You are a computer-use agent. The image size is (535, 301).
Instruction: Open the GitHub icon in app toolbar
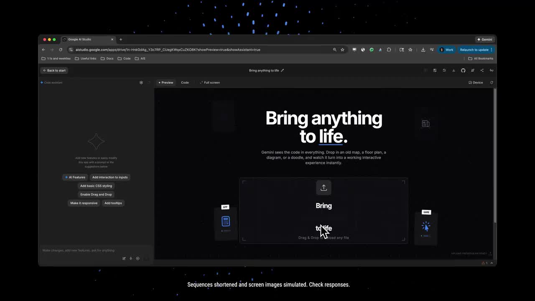click(x=463, y=70)
